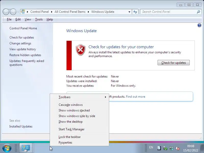Screen dimensions: 204x153
Task: Choose Cascade windows from context menu
Action: (83, 105)
